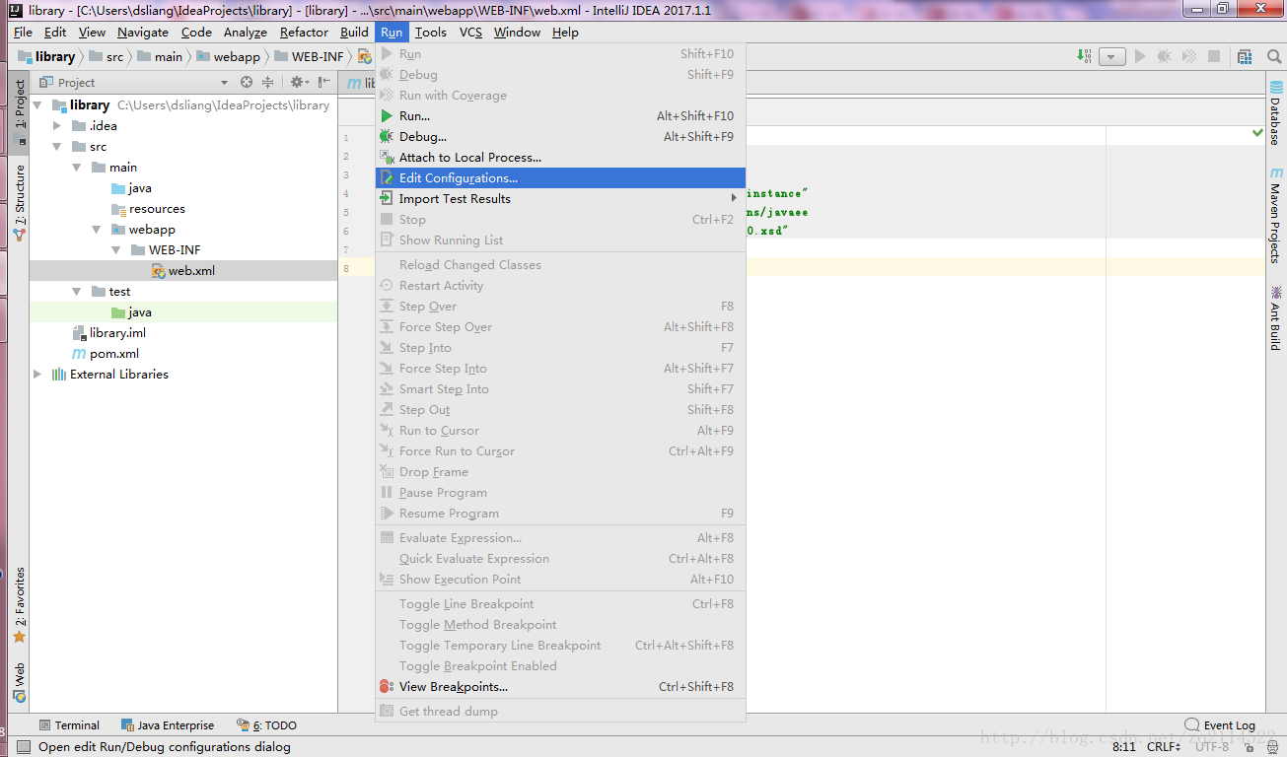Open the Ant Build tool window
This screenshot has height=757, width=1287.
[1275, 317]
